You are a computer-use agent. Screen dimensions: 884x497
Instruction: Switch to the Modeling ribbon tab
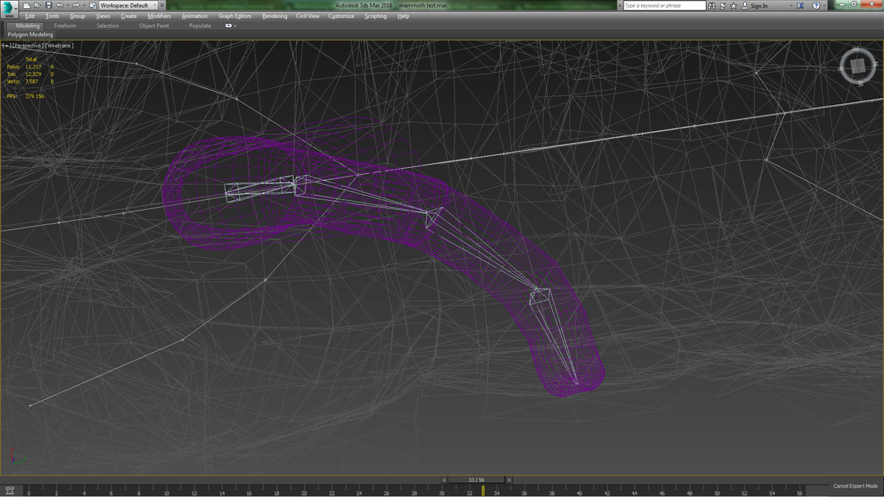[x=28, y=26]
